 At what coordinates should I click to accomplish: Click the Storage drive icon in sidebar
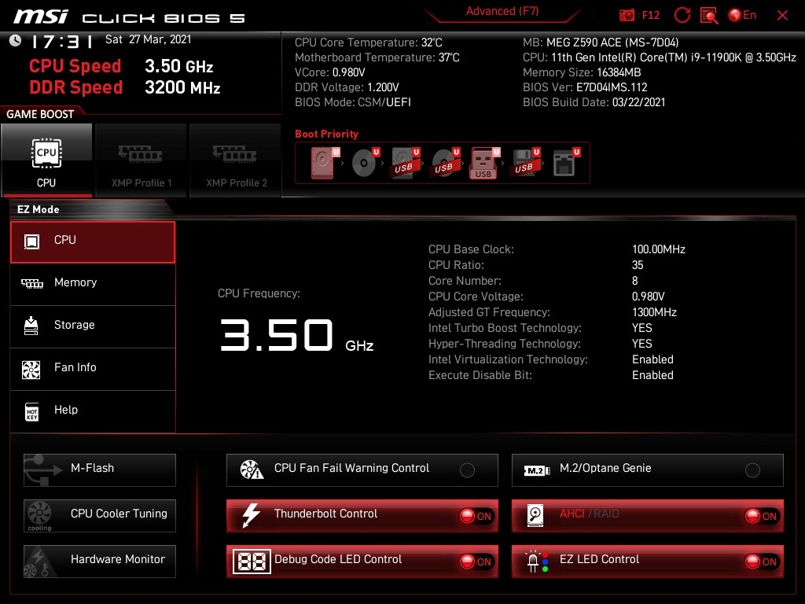pos(31,326)
